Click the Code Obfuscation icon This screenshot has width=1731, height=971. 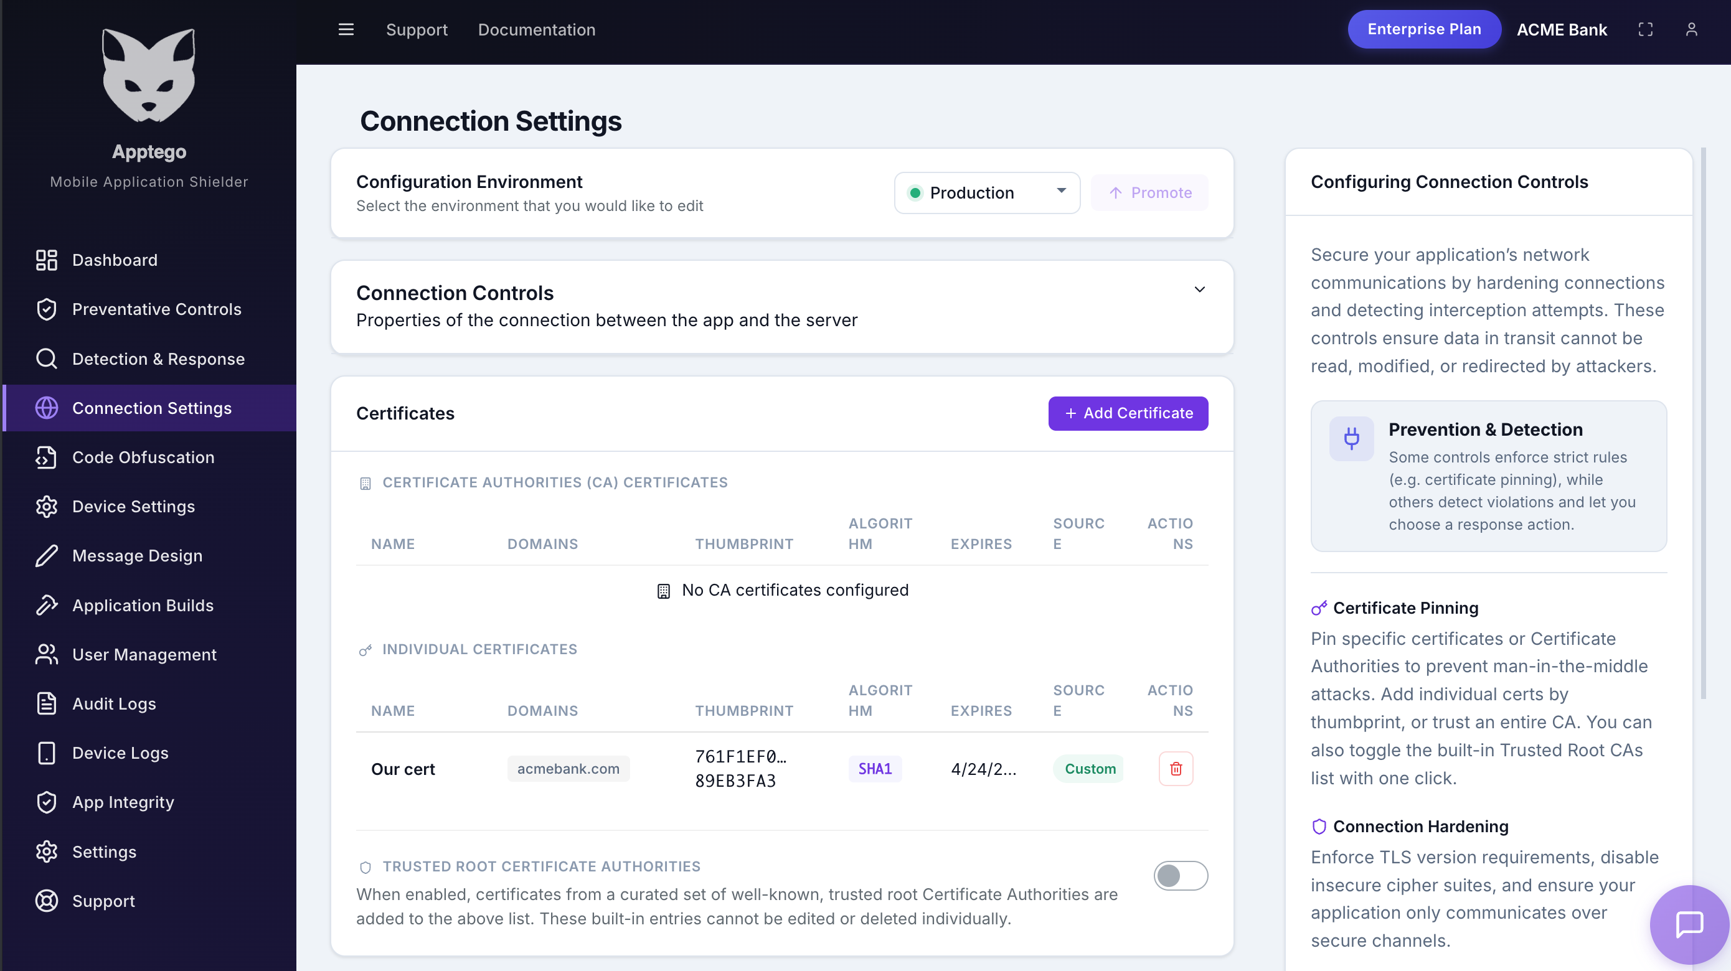click(45, 457)
